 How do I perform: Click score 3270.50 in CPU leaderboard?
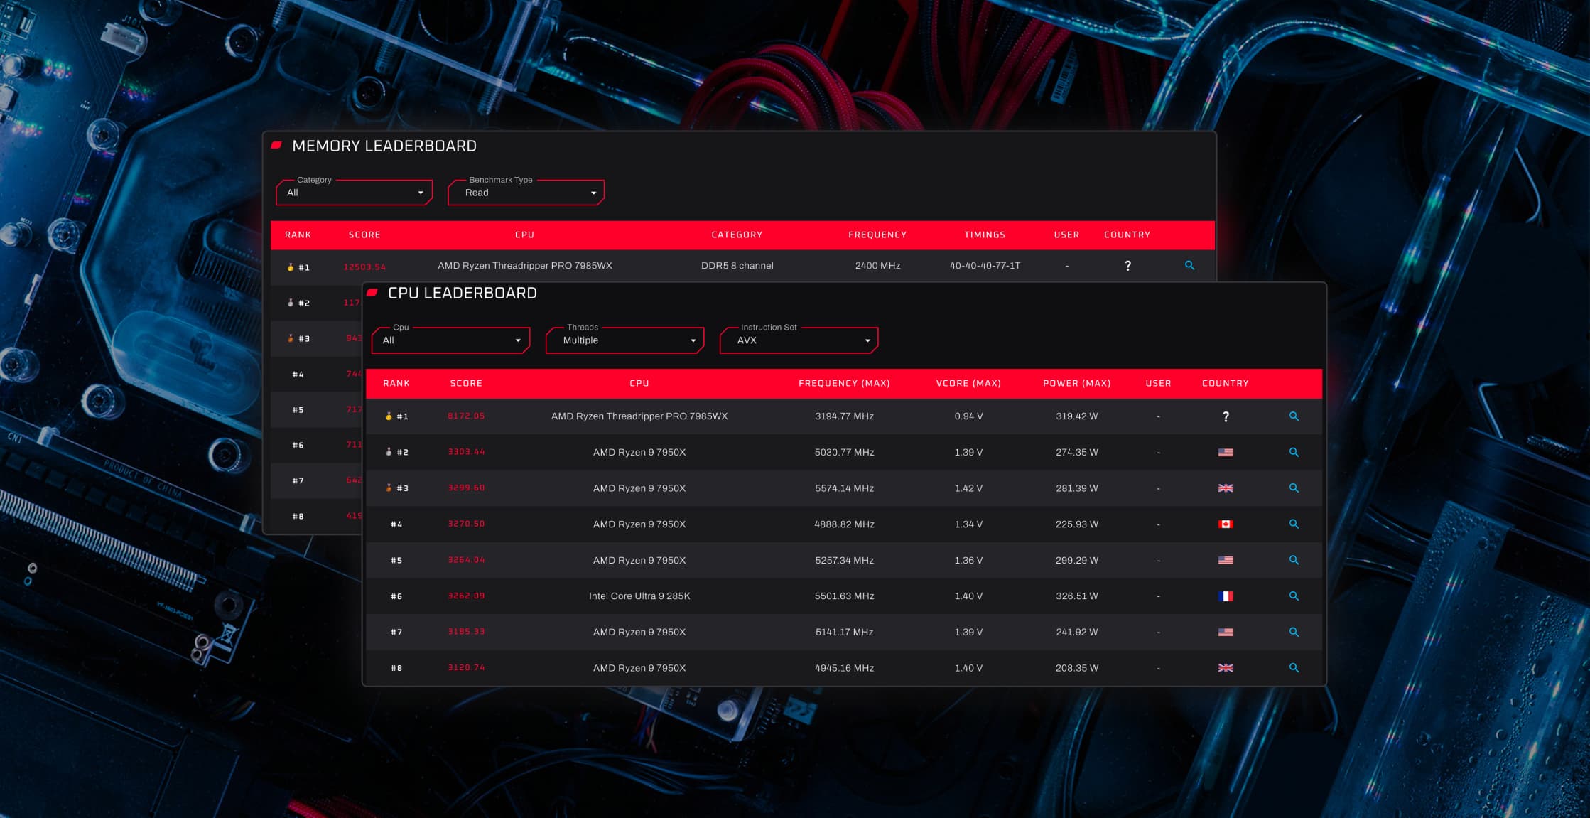(466, 524)
